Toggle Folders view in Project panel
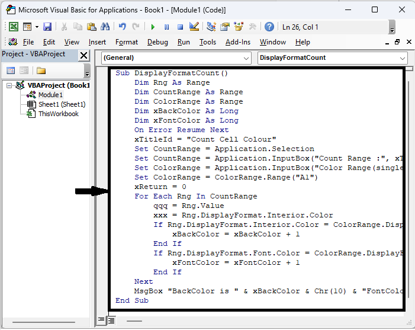 coord(41,71)
